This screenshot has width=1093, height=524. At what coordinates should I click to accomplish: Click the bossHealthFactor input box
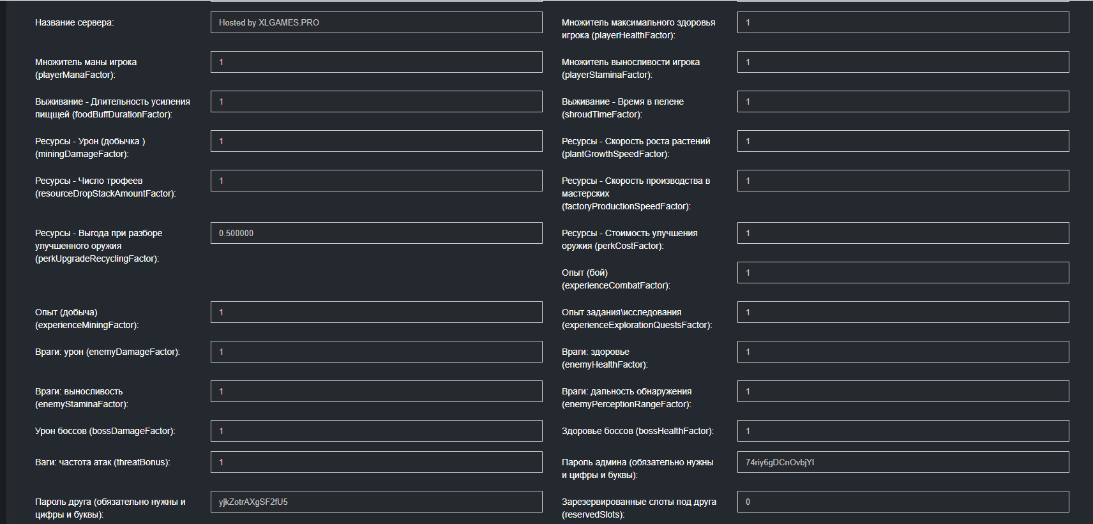point(903,431)
